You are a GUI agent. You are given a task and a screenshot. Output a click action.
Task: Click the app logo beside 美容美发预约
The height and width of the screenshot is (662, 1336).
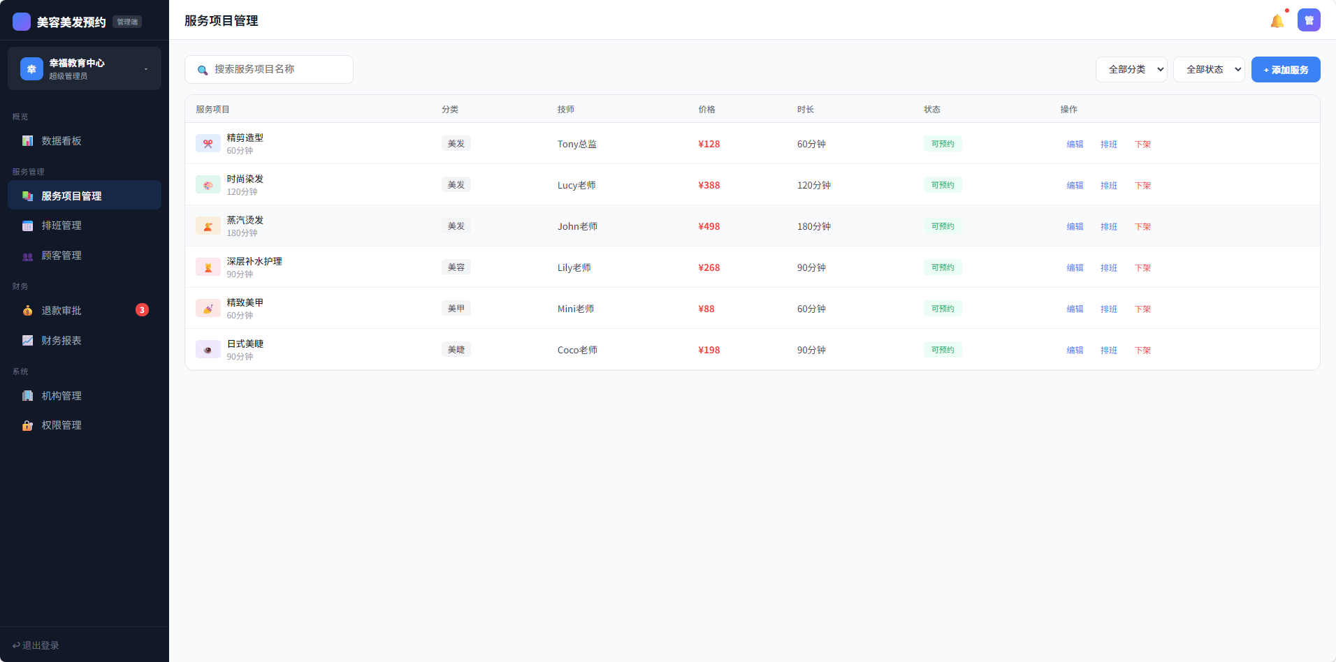coord(22,22)
